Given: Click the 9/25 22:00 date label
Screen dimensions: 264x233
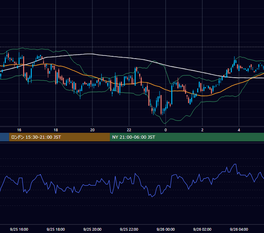Looking at the screenshot, I should (129, 229).
